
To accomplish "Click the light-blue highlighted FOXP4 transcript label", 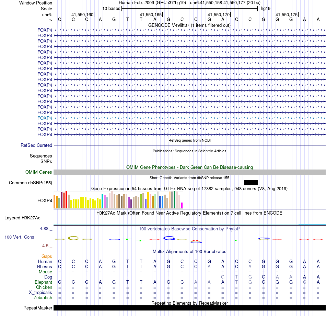I will 45,118.
